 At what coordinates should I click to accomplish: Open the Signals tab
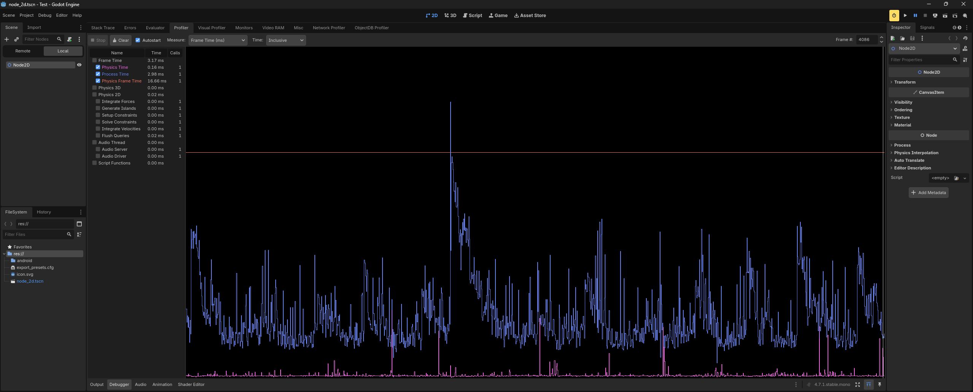click(x=927, y=27)
